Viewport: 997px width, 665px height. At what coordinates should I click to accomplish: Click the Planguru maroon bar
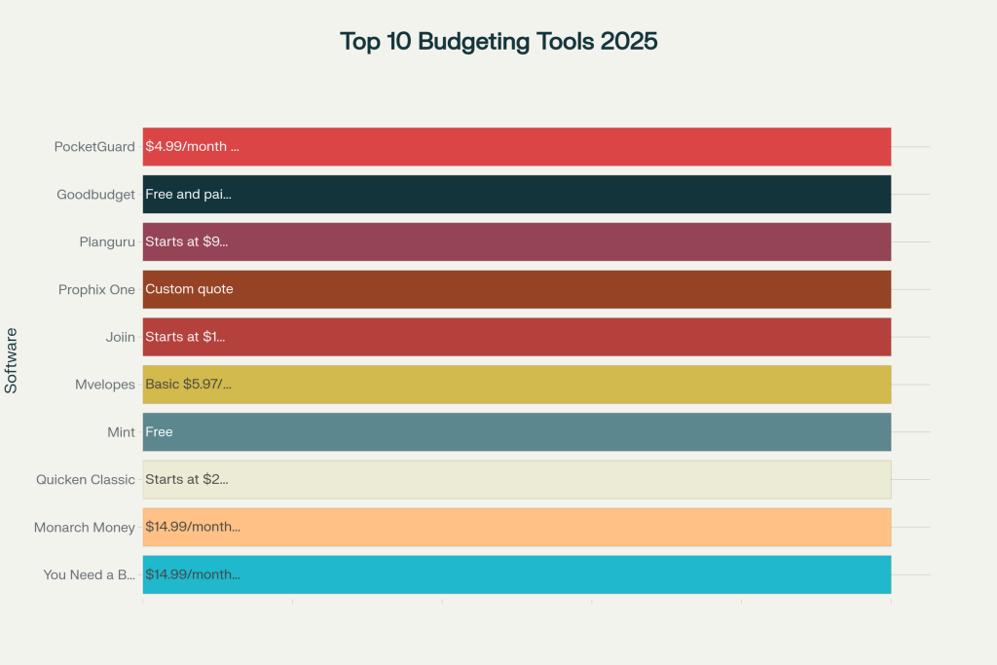[x=517, y=241]
